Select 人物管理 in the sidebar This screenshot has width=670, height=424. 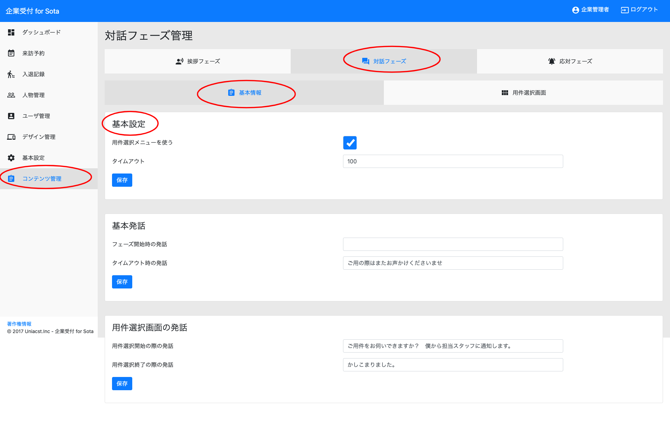pos(49,95)
